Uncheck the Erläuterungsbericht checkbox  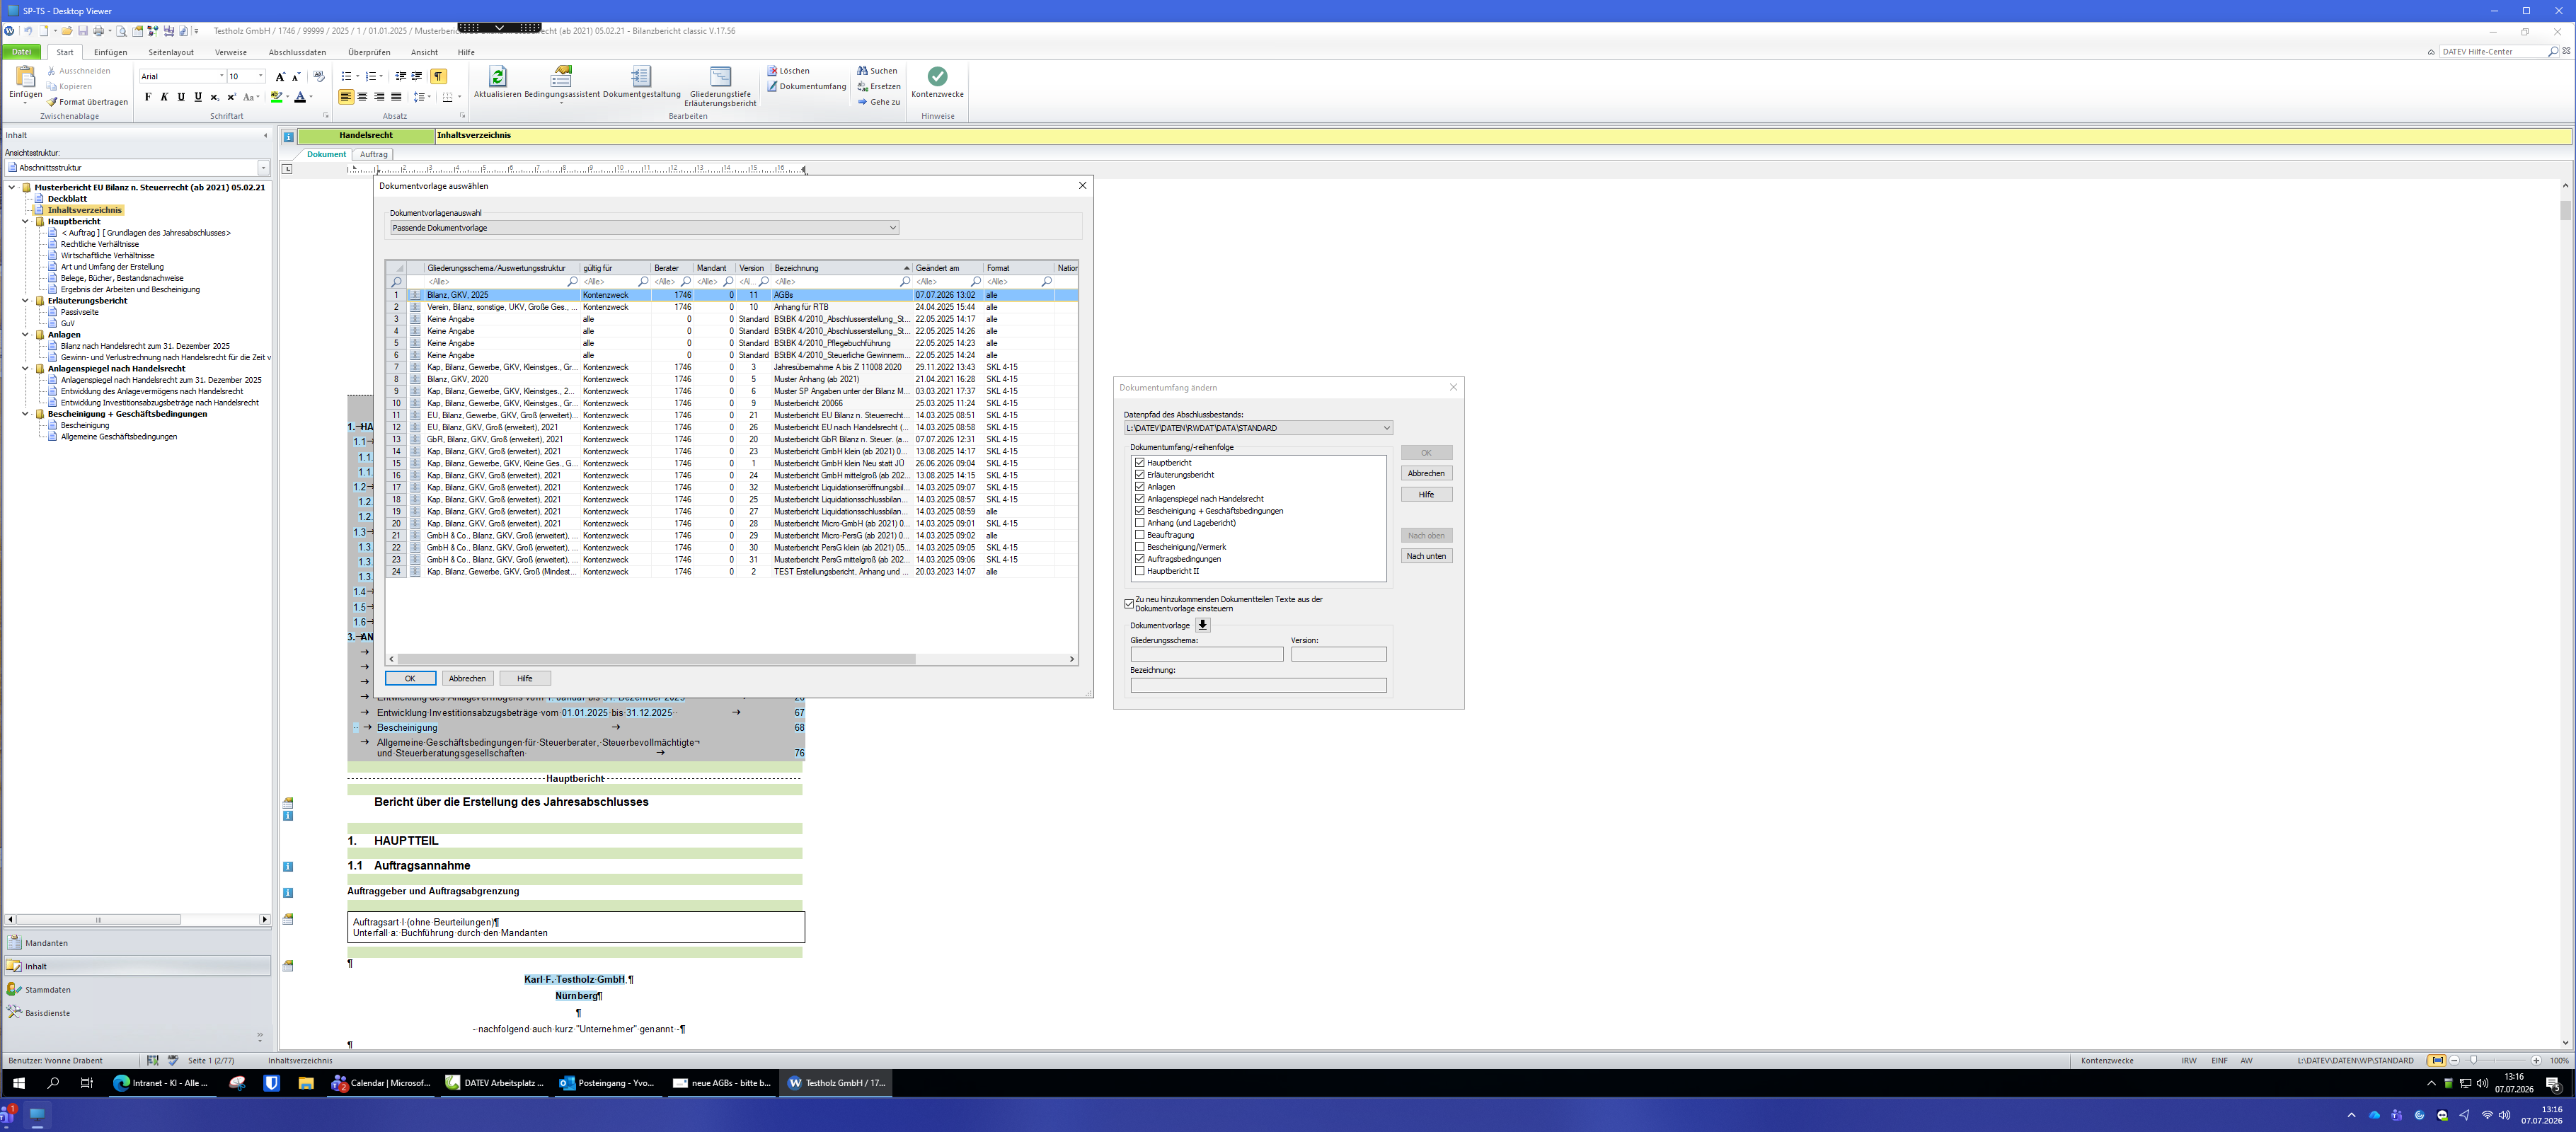[x=1140, y=475]
